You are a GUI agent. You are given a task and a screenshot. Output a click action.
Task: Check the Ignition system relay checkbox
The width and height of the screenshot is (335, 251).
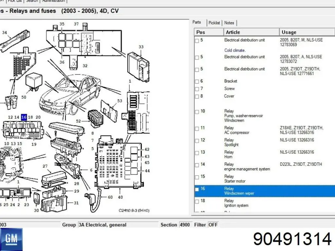197,201
